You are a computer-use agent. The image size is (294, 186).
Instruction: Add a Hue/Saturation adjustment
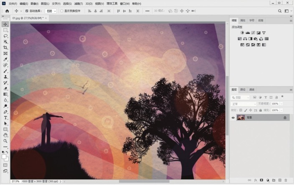(240, 39)
